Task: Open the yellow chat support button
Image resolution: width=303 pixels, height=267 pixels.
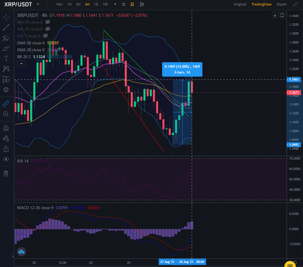Action: [290, 264]
